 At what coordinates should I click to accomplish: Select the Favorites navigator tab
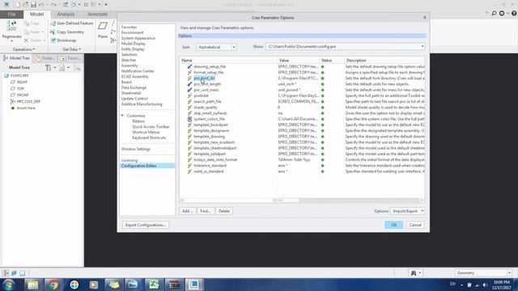point(70,58)
